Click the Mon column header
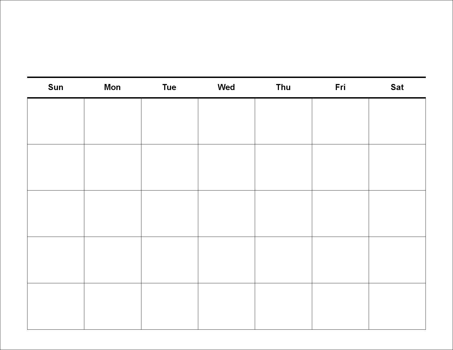This screenshot has width=453, height=350. 112,87
